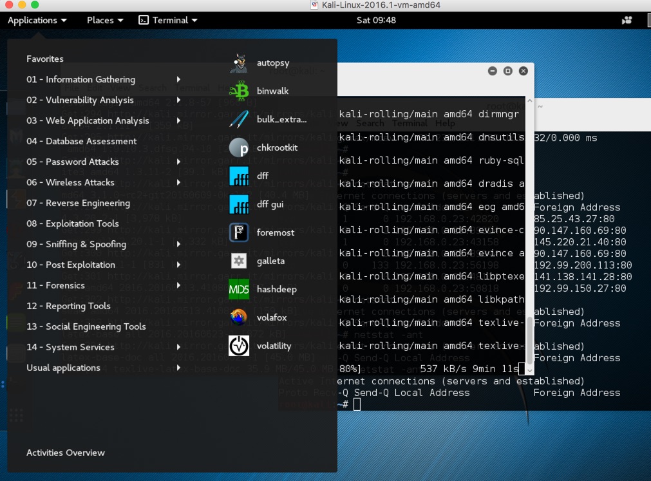Open binwalk from the Forensics list
The height and width of the screenshot is (481, 651).
click(x=239, y=91)
